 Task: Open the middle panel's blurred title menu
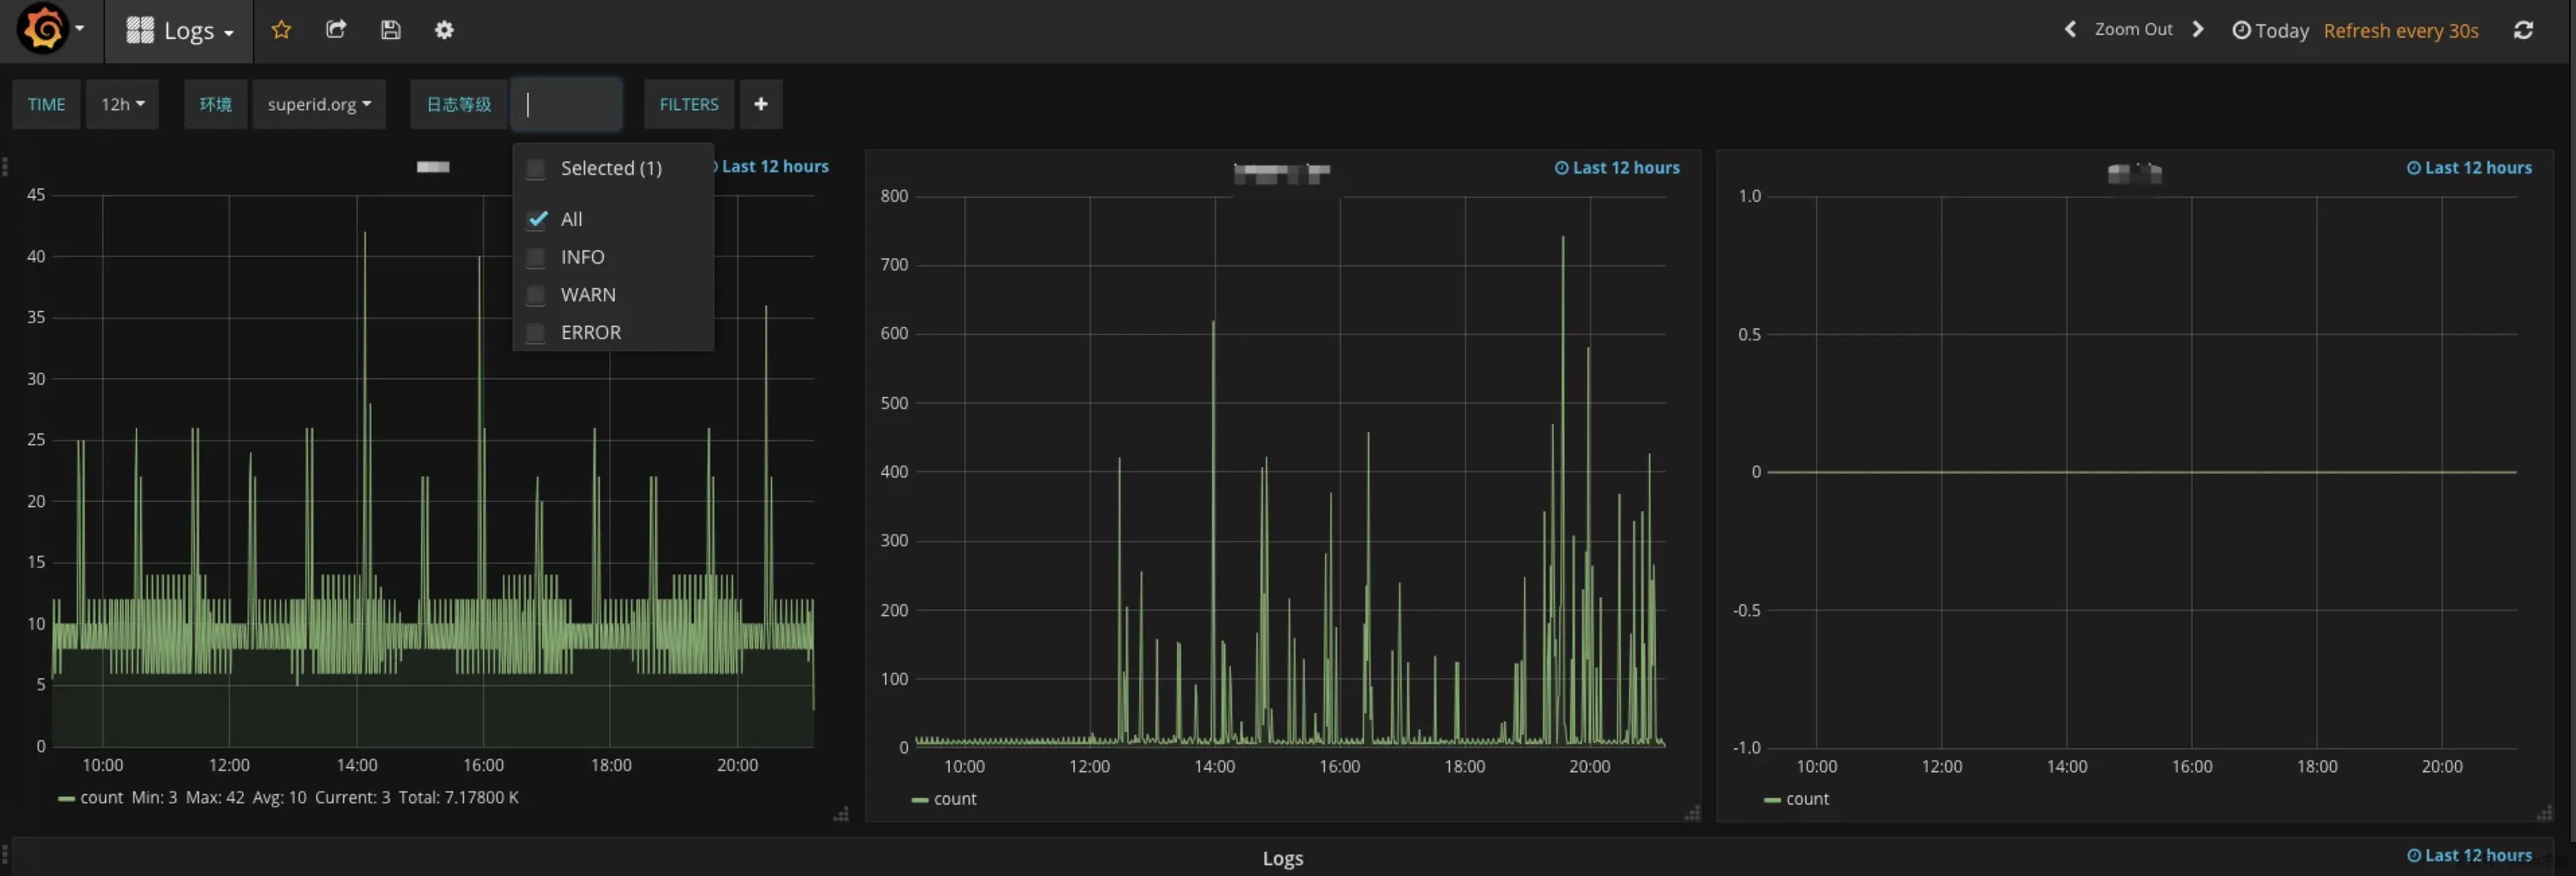[1281, 173]
